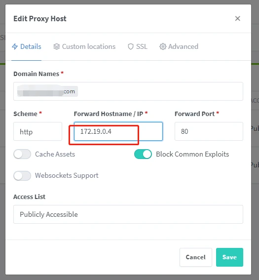Close the Edit Proxy Host dialog
Image resolution: width=259 pixels, height=280 pixels.
coord(238,18)
